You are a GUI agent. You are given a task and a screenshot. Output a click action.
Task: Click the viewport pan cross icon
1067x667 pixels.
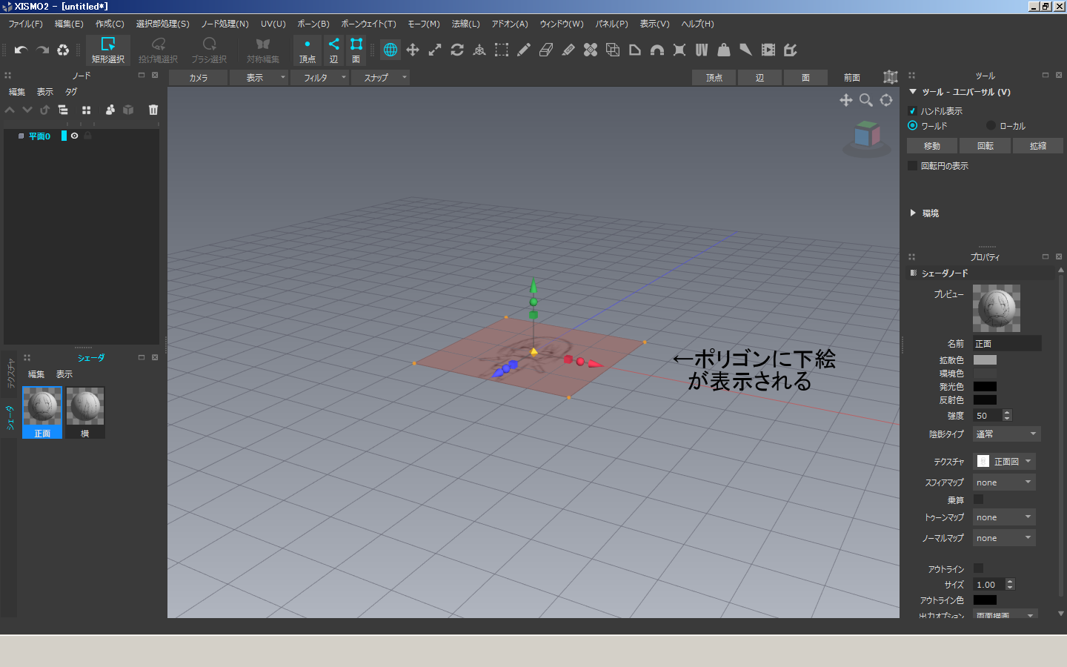tap(845, 100)
